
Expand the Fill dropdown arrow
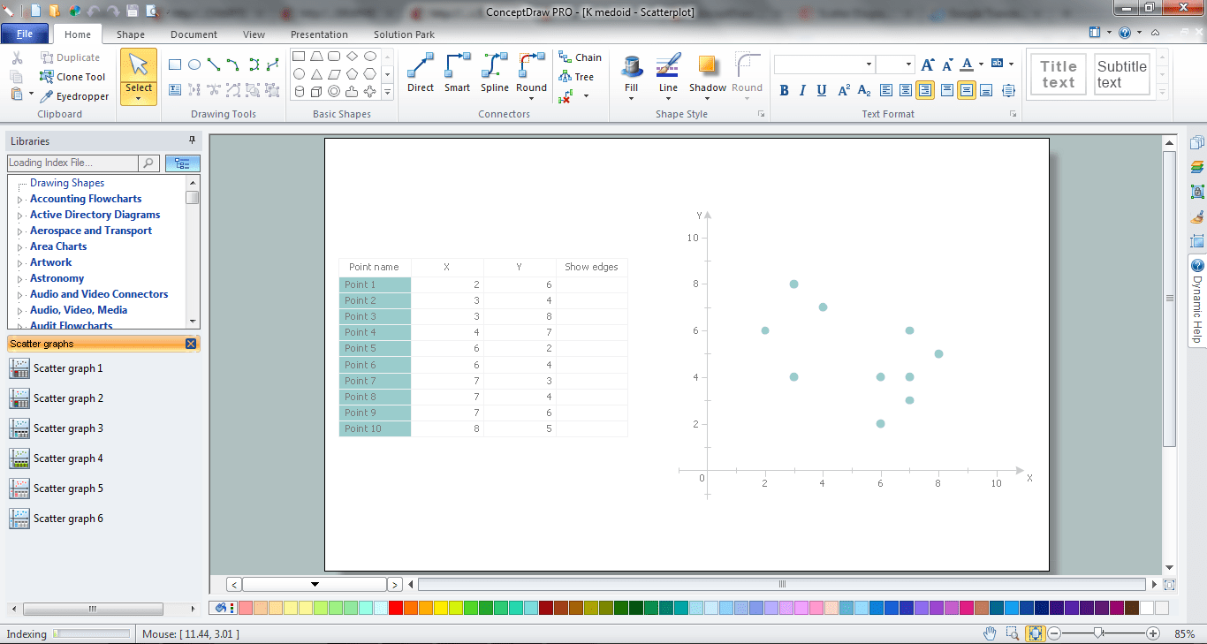point(631,99)
